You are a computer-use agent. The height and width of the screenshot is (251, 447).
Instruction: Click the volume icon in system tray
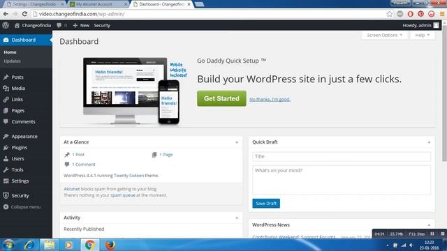click(x=411, y=245)
